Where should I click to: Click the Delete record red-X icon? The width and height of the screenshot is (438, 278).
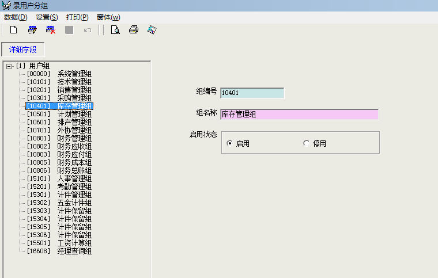[x=51, y=30]
